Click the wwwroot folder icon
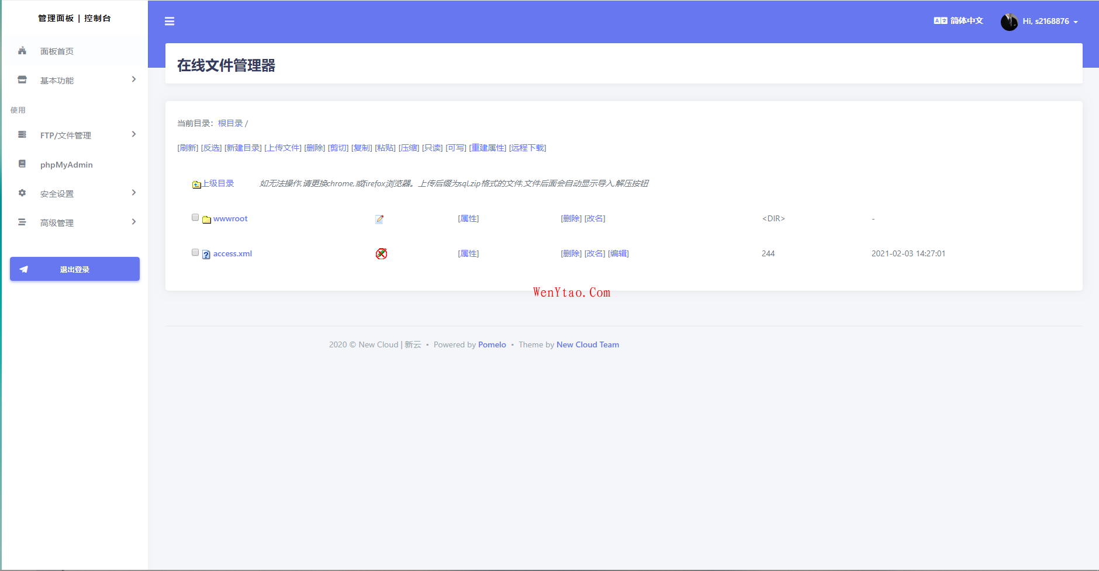This screenshot has width=1099, height=571. point(206,220)
